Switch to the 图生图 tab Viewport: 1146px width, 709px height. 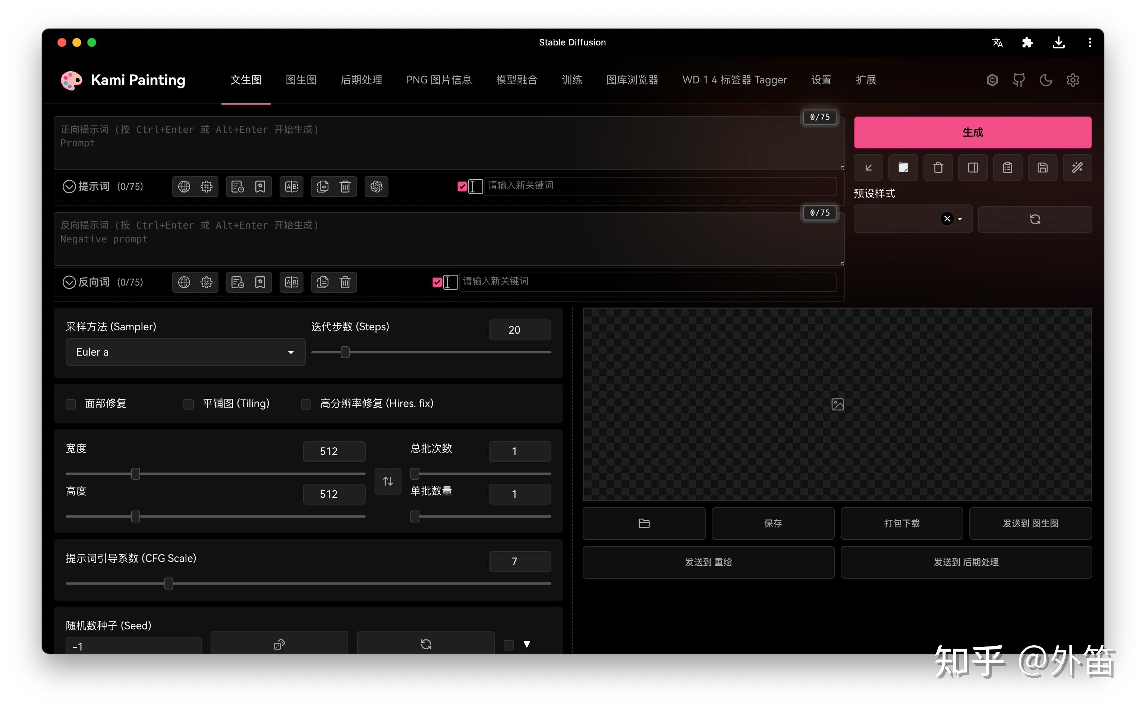(301, 80)
